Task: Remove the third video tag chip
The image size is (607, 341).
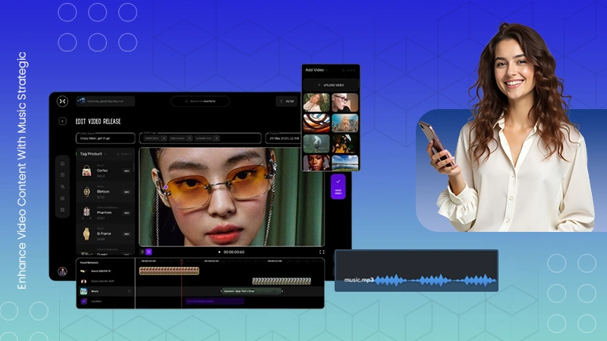Action: pyautogui.click(x=216, y=139)
